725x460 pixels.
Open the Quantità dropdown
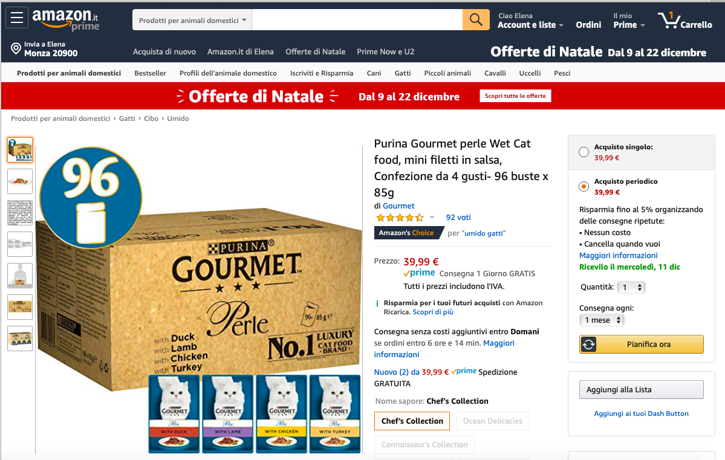(x=632, y=288)
